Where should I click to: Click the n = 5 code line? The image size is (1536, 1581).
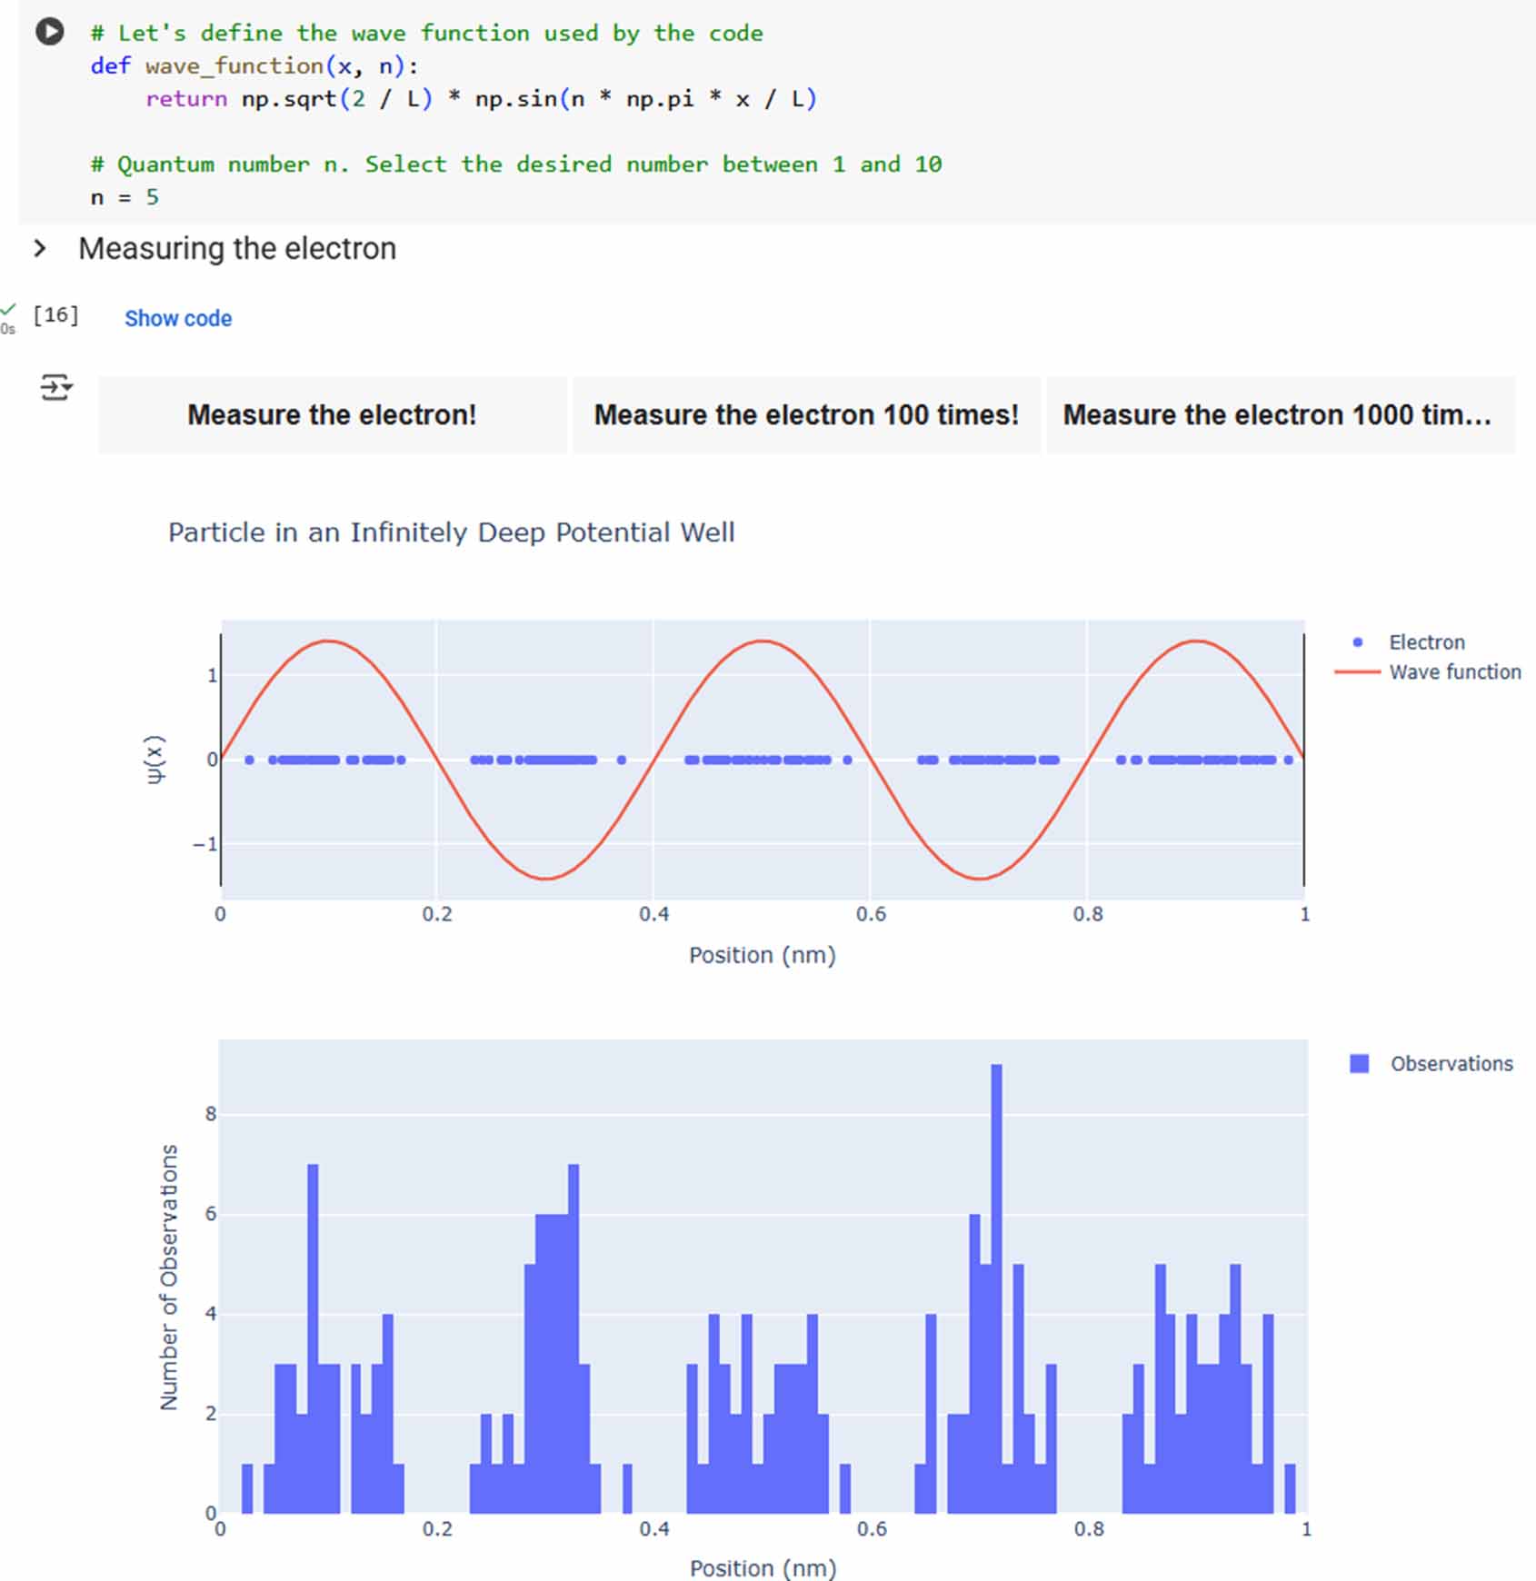click(125, 197)
